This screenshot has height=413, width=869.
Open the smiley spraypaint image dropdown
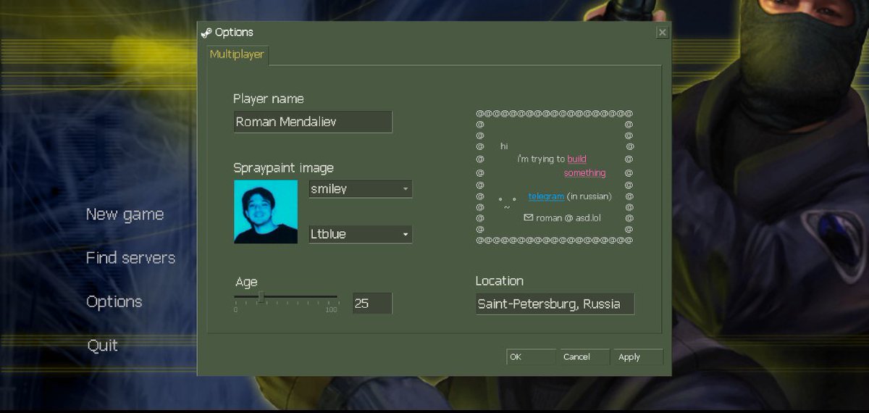click(361, 189)
